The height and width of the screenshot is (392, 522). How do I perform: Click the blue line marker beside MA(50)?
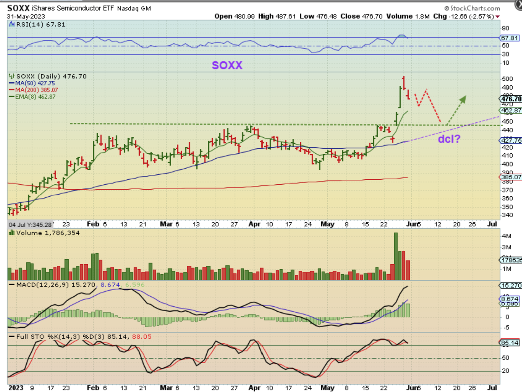[12, 83]
